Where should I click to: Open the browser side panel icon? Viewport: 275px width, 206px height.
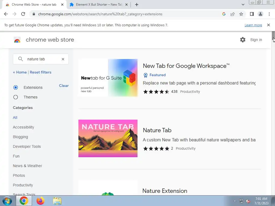(252, 14)
